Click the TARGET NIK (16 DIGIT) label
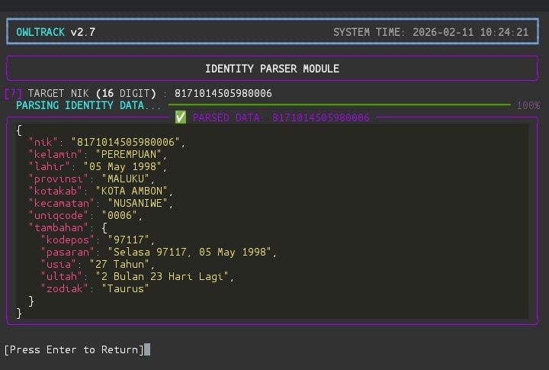This screenshot has height=370, width=549. pos(92,94)
